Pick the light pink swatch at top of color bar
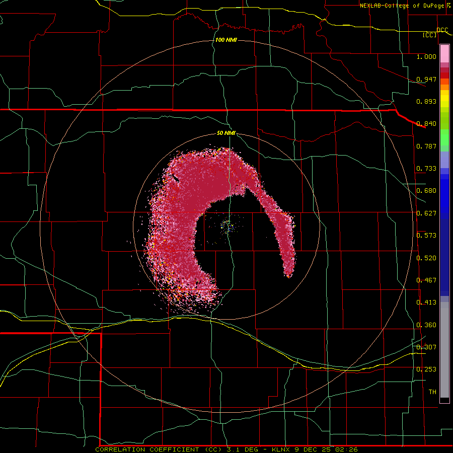The width and height of the screenshot is (453, 453). click(444, 54)
